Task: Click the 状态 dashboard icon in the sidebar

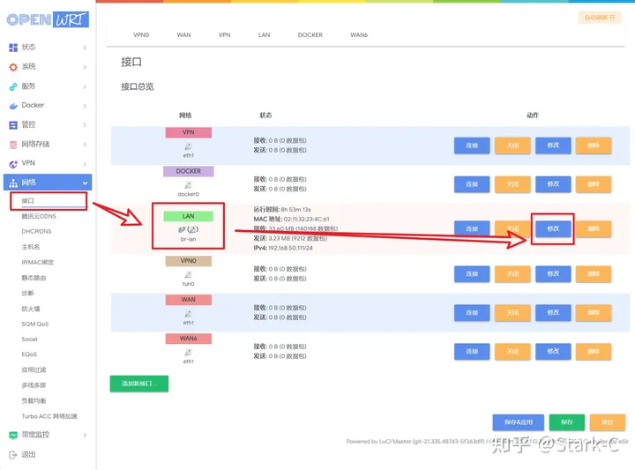Action: 13,48
